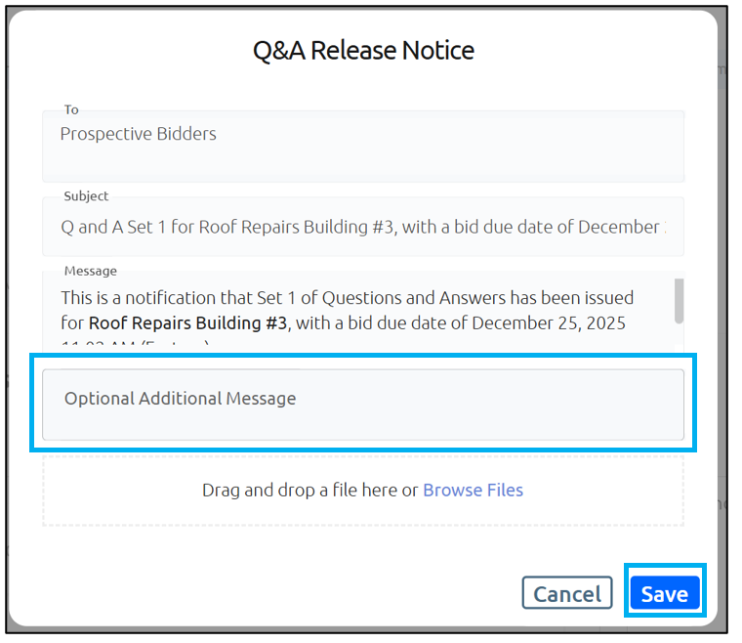Screen dimensions: 742x643
Task: Click the "To" field label
Action: pos(71,109)
